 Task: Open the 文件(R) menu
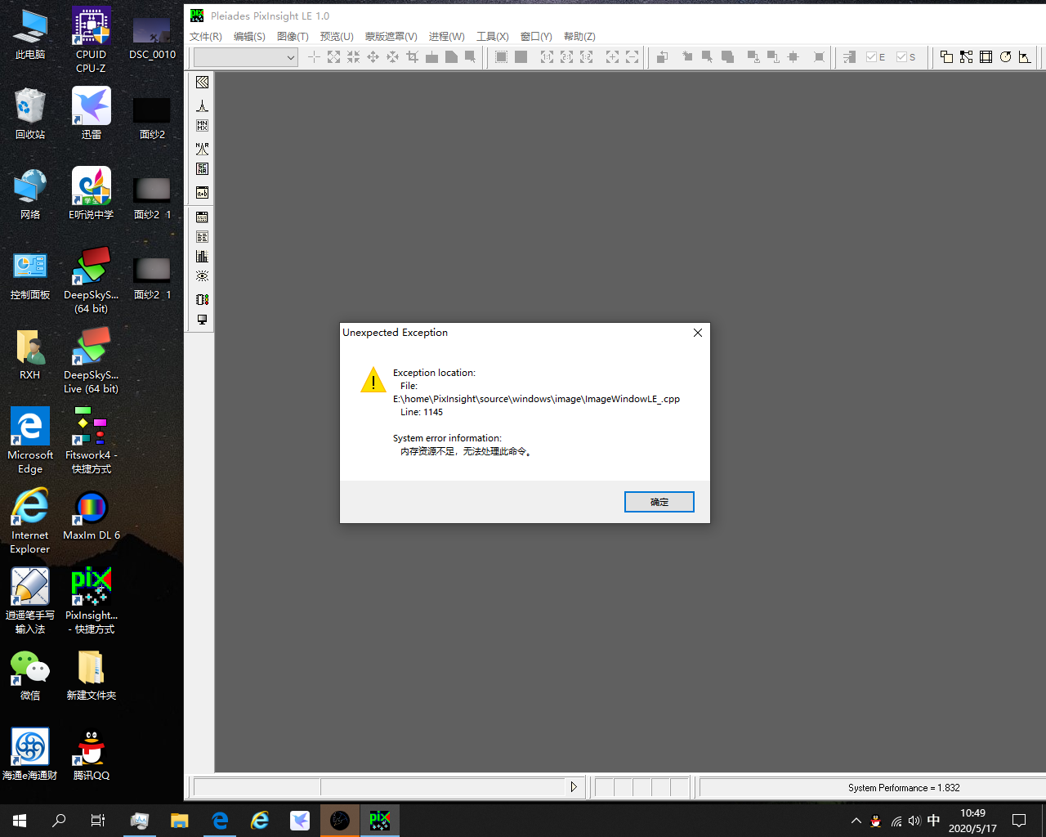pos(205,37)
